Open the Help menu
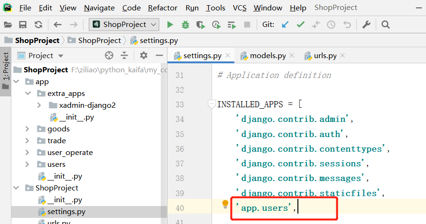Viewport: 426px width, 224px height. (x=298, y=8)
